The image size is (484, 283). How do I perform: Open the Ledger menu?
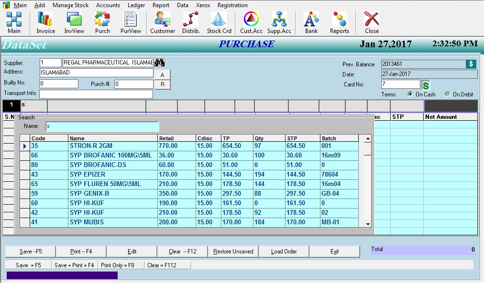coord(136,5)
